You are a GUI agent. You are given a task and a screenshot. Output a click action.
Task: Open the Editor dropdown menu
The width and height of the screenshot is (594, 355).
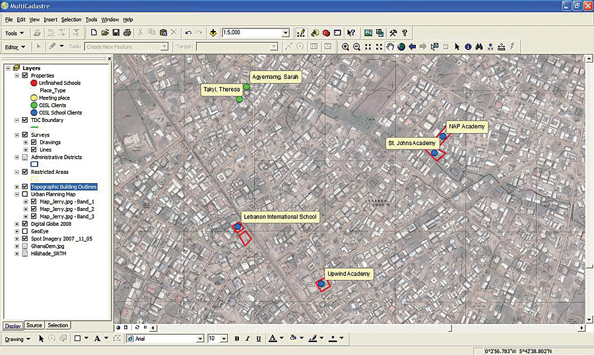[15, 47]
